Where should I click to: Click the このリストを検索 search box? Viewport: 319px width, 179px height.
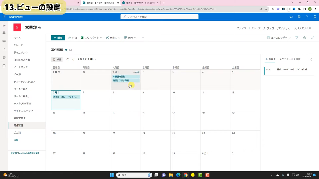pyautogui.click(x=159, y=17)
